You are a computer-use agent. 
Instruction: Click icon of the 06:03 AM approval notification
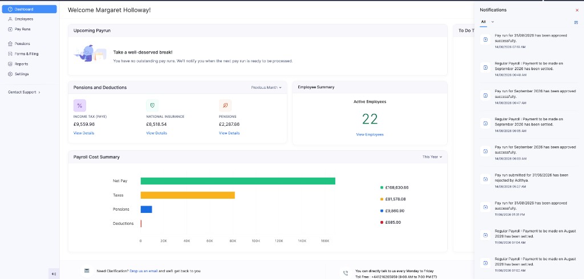(485, 151)
